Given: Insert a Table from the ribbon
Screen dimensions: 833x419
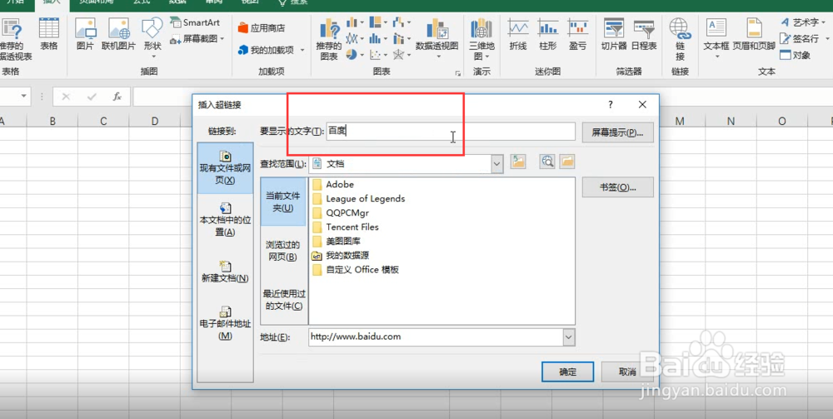Looking at the screenshot, I should 49,34.
